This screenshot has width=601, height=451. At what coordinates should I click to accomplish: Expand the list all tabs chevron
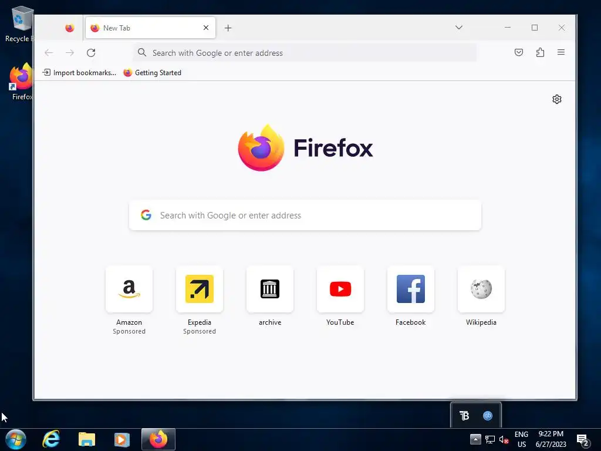pos(459,28)
